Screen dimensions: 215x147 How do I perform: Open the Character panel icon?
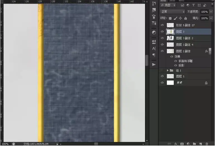point(154,48)
